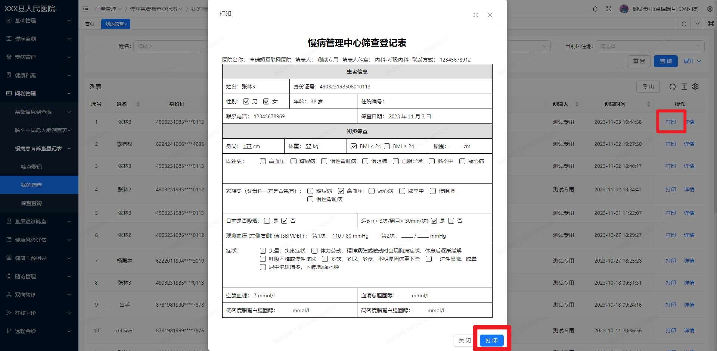Click the 查询 search button

[x=666, y=61]
